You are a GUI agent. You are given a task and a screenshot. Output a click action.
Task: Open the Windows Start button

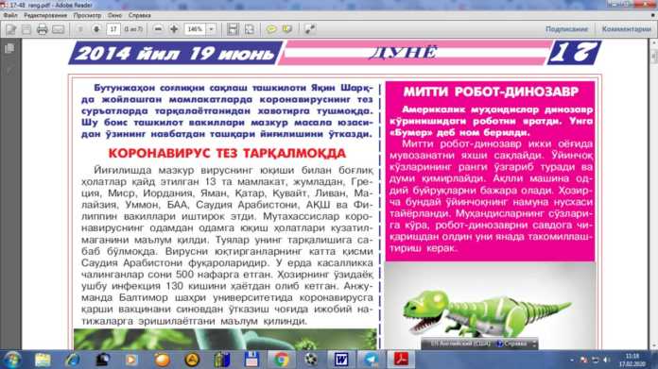point(11,360)
